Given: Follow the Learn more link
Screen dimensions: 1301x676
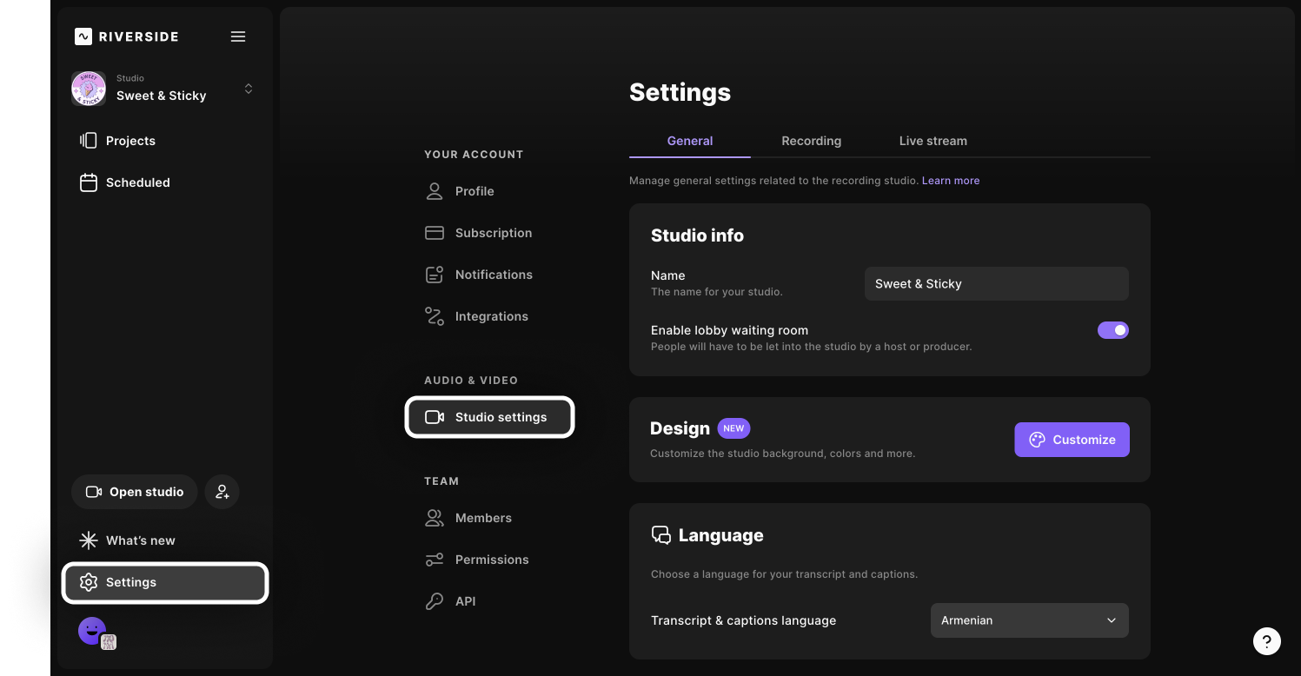Looking at the screenshot, I should point(950,181).
